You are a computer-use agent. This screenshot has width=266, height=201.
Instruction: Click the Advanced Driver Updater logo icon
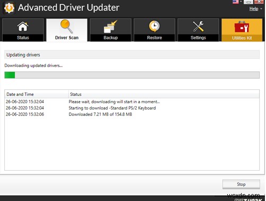tap(9, 8)
